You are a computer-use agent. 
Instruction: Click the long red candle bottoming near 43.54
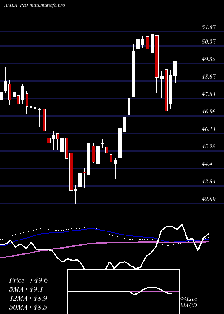tap(71, 171)
